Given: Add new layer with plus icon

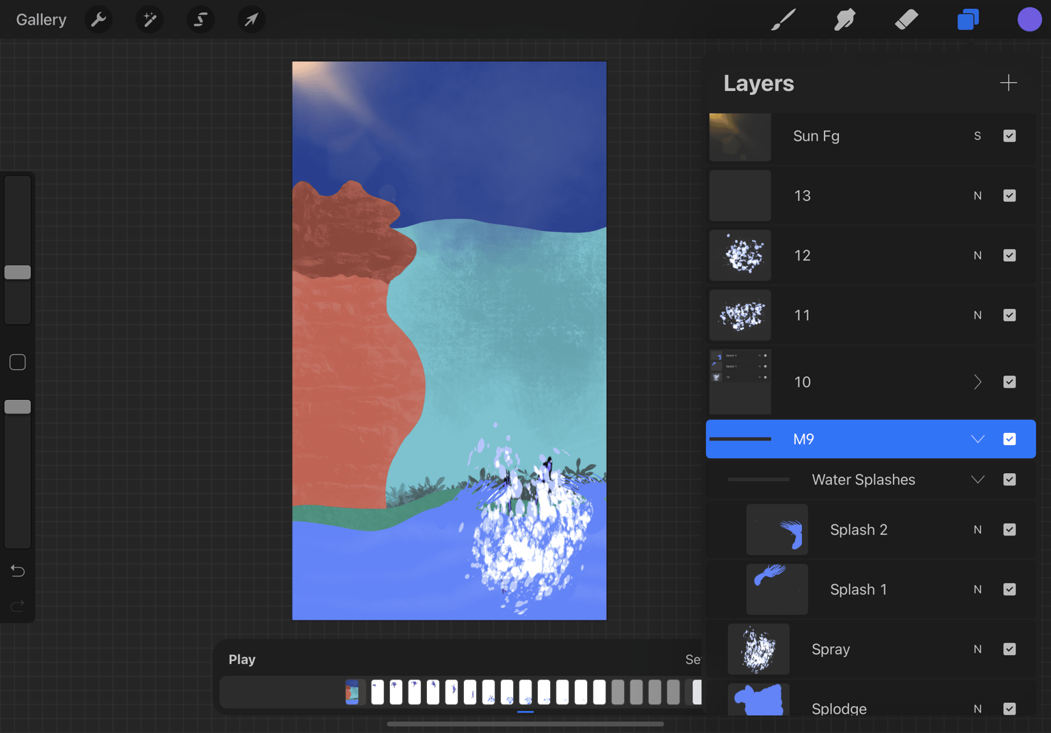Looking at the screenshot, I should (1009, 83).
